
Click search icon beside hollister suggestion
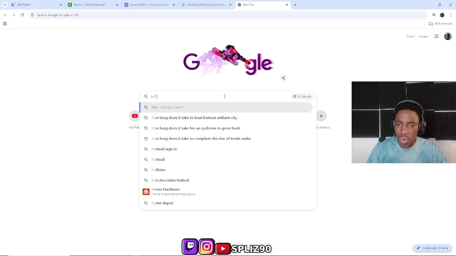click(146, 170)
